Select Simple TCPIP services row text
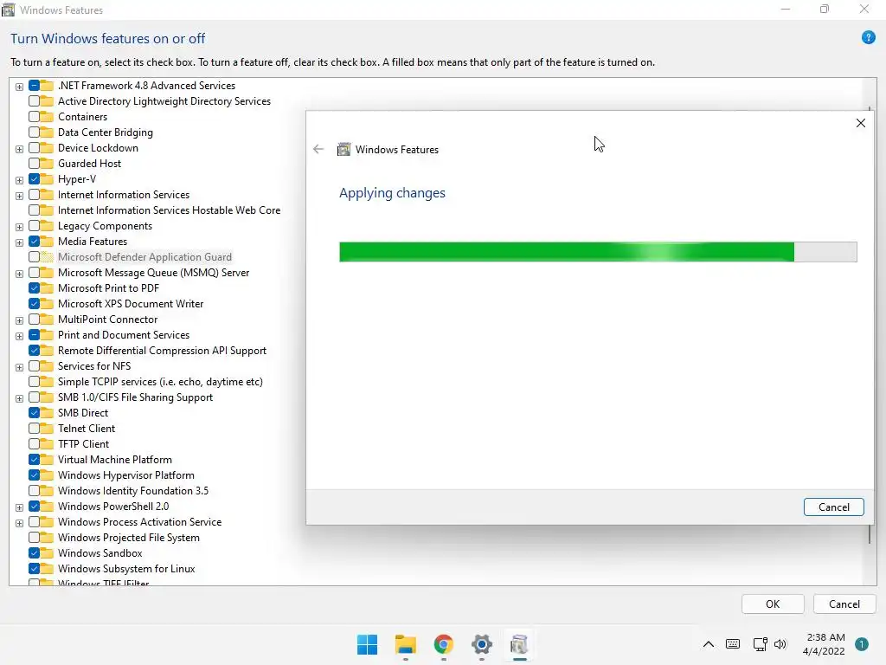 [160, 382]
